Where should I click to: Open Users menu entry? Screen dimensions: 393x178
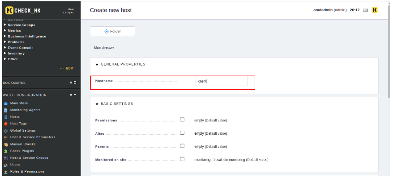tap(15, 165)
